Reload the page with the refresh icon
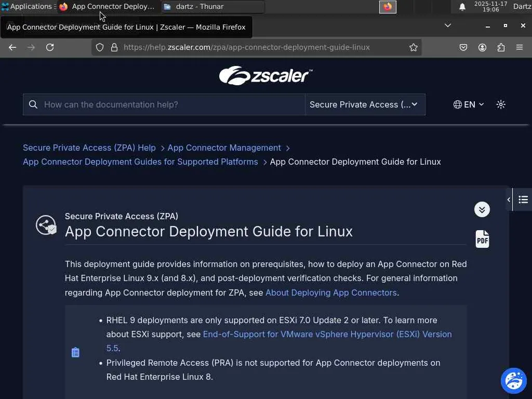The width and height of the screenshot is (532, 399). (x=50, y=47)
